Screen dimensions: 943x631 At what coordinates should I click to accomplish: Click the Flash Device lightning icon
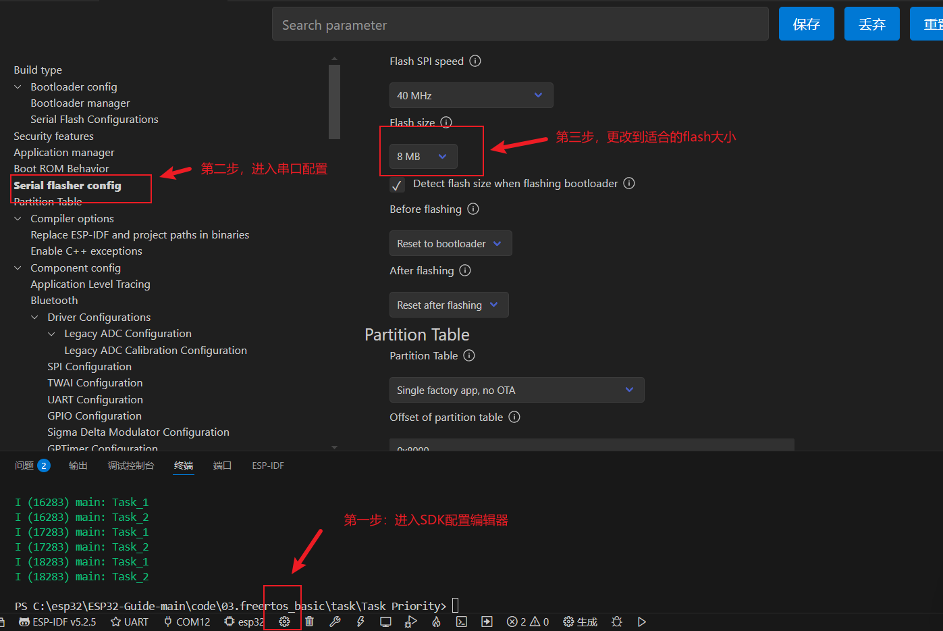click(360, 622)
